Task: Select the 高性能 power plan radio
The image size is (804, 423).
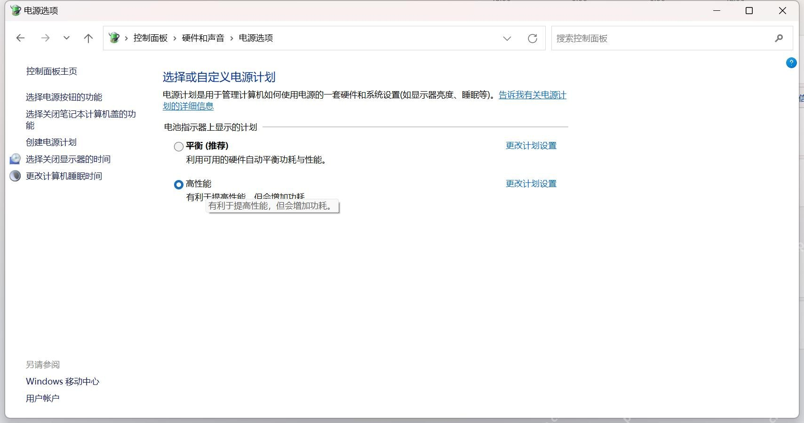Action: click(x=178, y=184)
